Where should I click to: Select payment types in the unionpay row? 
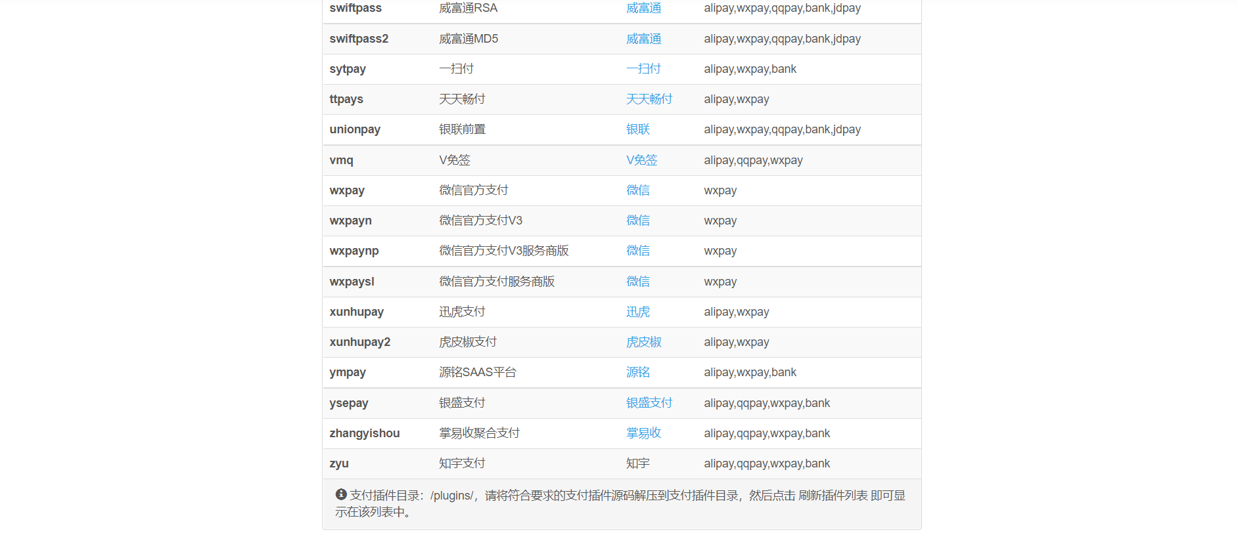(782, 129)
